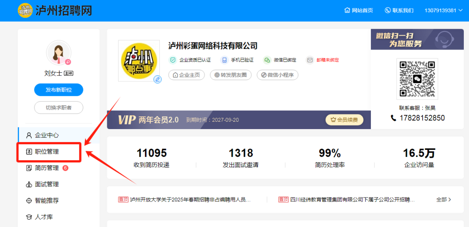Click the 泸州招聘网 site logo

(55, 10)
